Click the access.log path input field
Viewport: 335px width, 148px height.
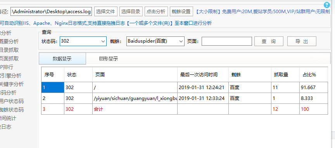coord(51,12)
